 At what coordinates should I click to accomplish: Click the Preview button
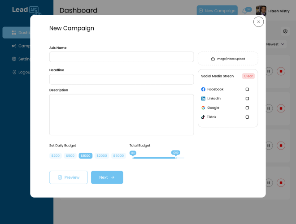click(x=69, y=177)
